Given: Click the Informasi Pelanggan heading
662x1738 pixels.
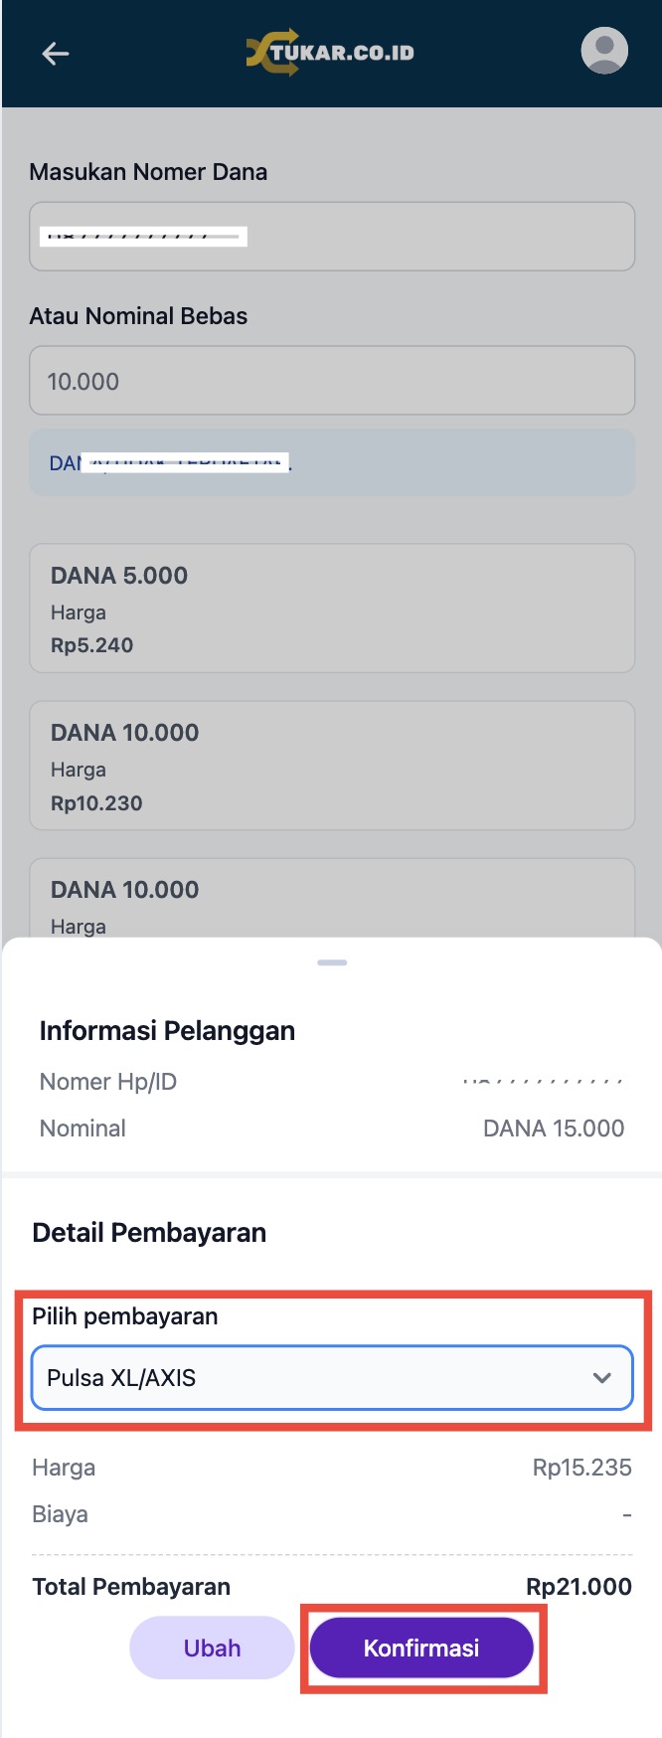Looking at the screenshot, I should pyautogui.click(x=167, y=1031).
